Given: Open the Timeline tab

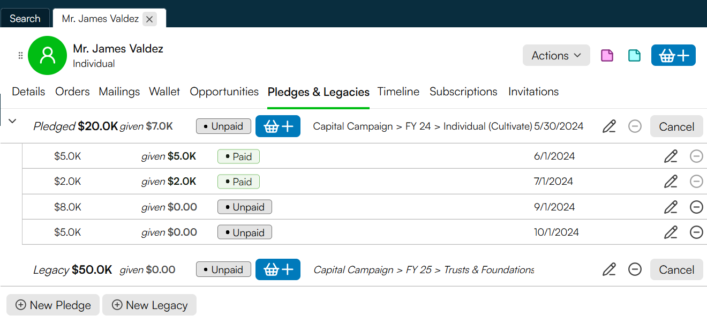Looking at the screenshot, I should 398,92.
